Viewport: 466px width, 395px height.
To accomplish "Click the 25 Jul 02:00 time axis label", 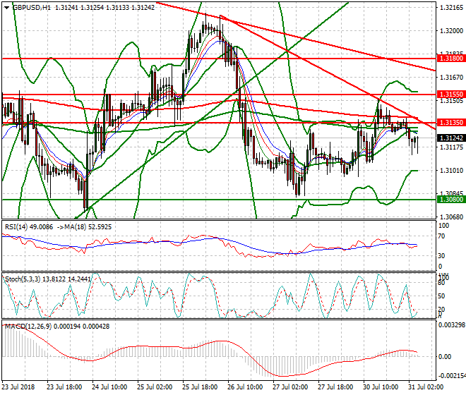I will tap(155, 387).
